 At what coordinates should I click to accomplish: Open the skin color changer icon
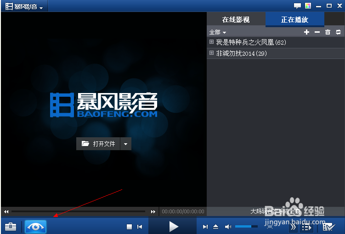point(308,6)
